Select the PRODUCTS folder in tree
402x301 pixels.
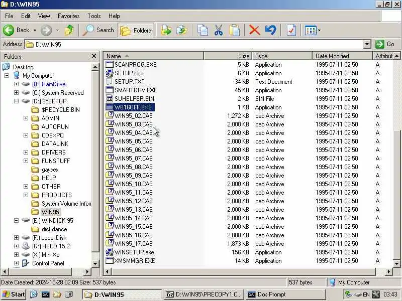[57, 195]
